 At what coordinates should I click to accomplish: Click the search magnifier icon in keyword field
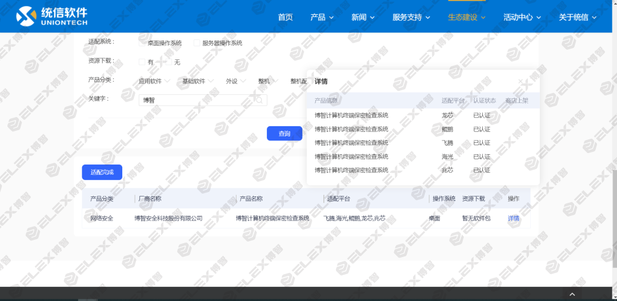(259, 100)
